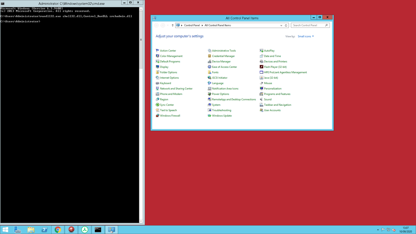Click the taskbar clock and date
The image size is (416, 234).
pyautogui.click(x=406, y=230)
